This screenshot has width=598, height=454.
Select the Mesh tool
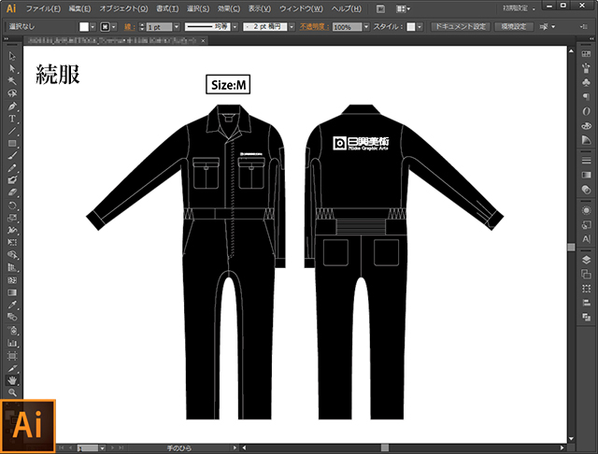point(12,280)
